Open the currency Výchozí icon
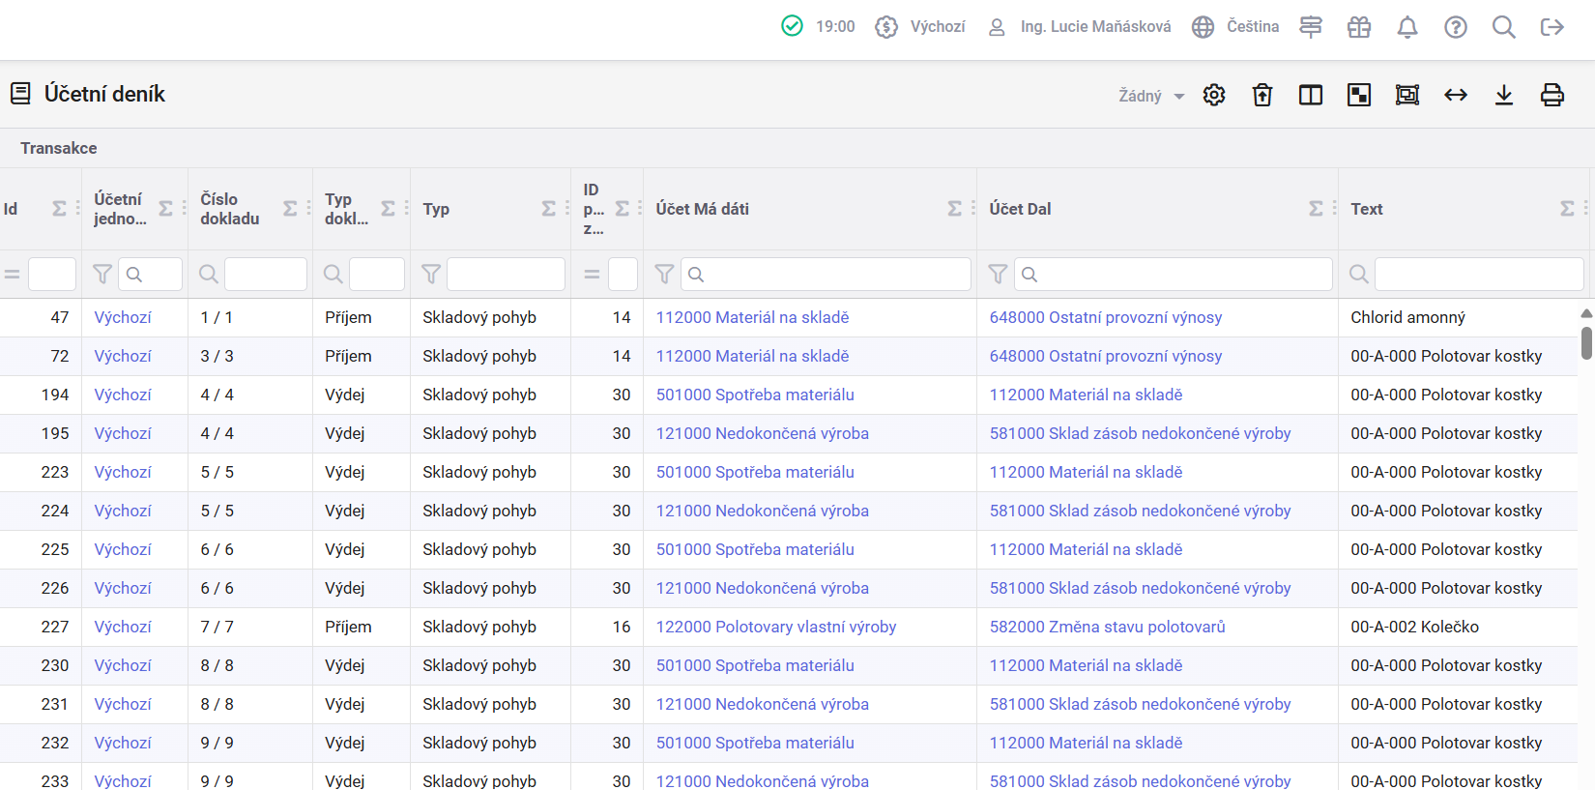Image resolution: width=1595 pixels, height=790 pixels. (886, 27)
